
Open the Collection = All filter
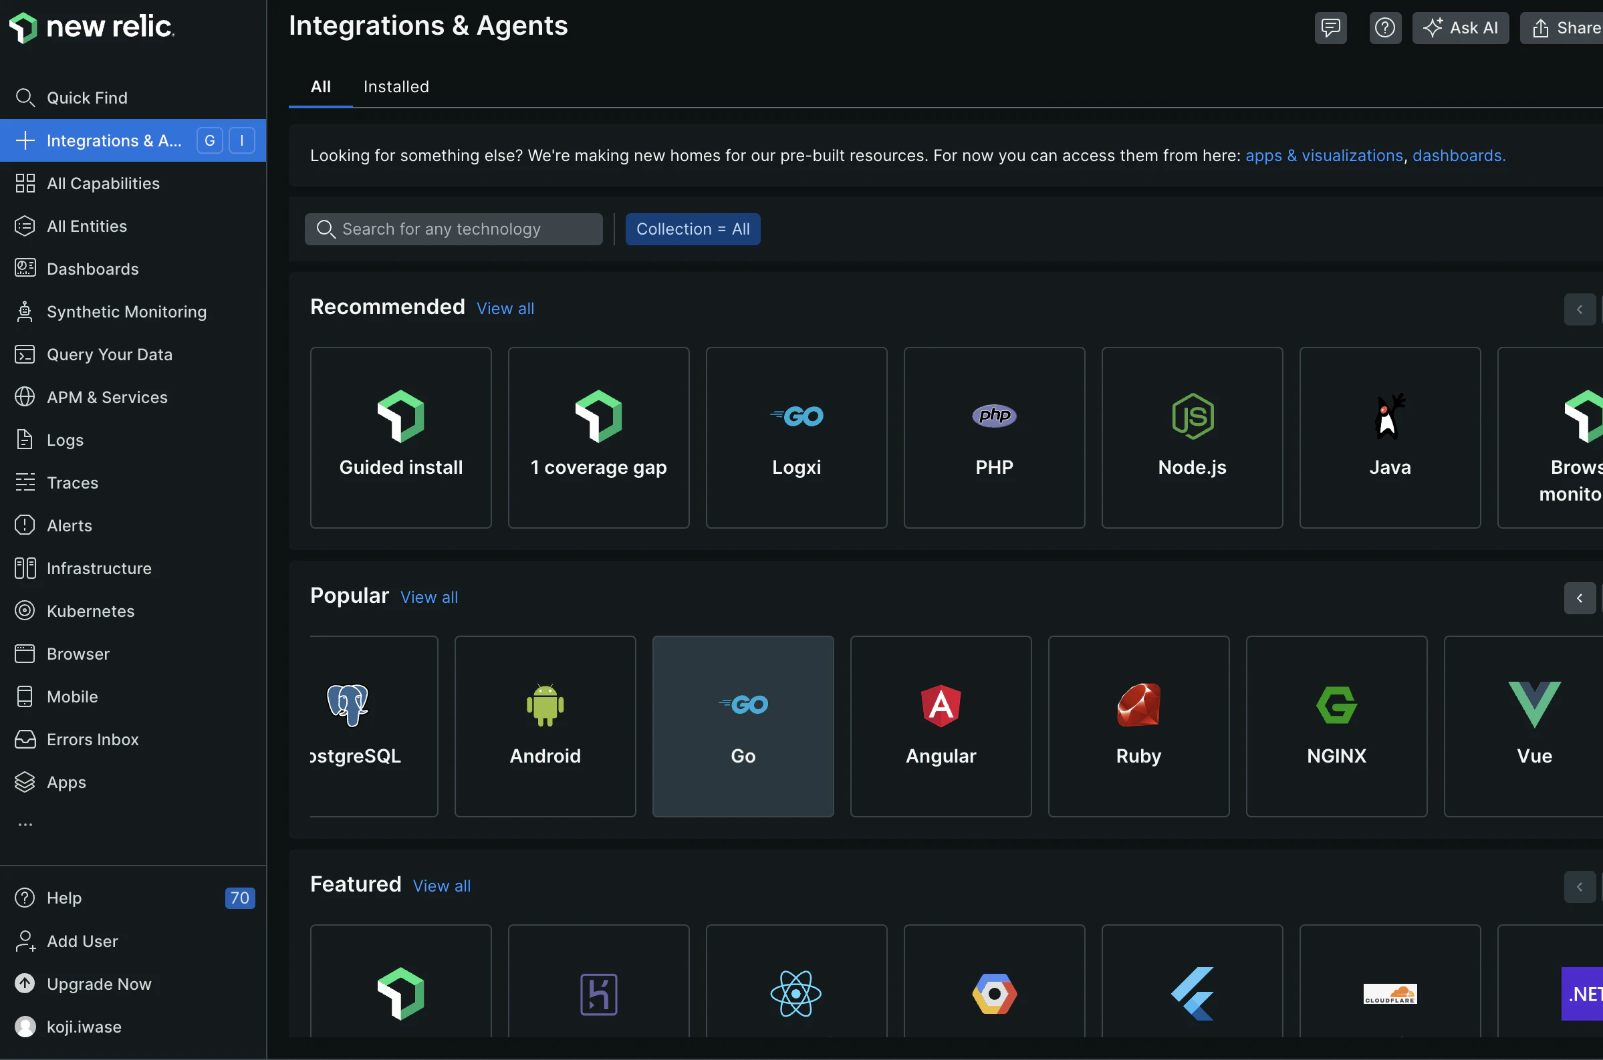pyautogui.click(x=693, y=229)
